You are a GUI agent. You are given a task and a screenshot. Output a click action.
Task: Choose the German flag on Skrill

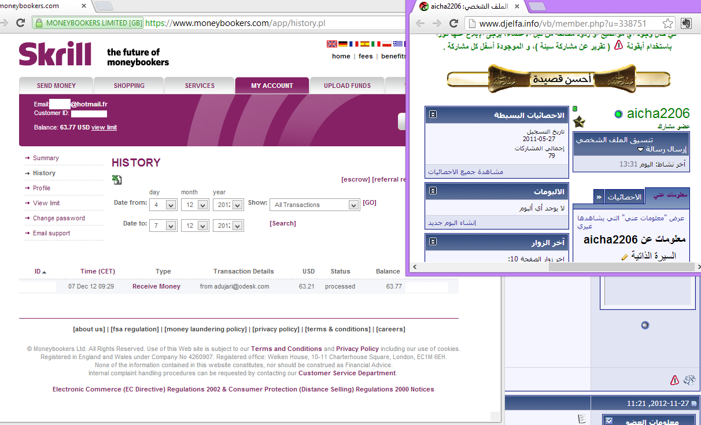click(x=343, y=44)
